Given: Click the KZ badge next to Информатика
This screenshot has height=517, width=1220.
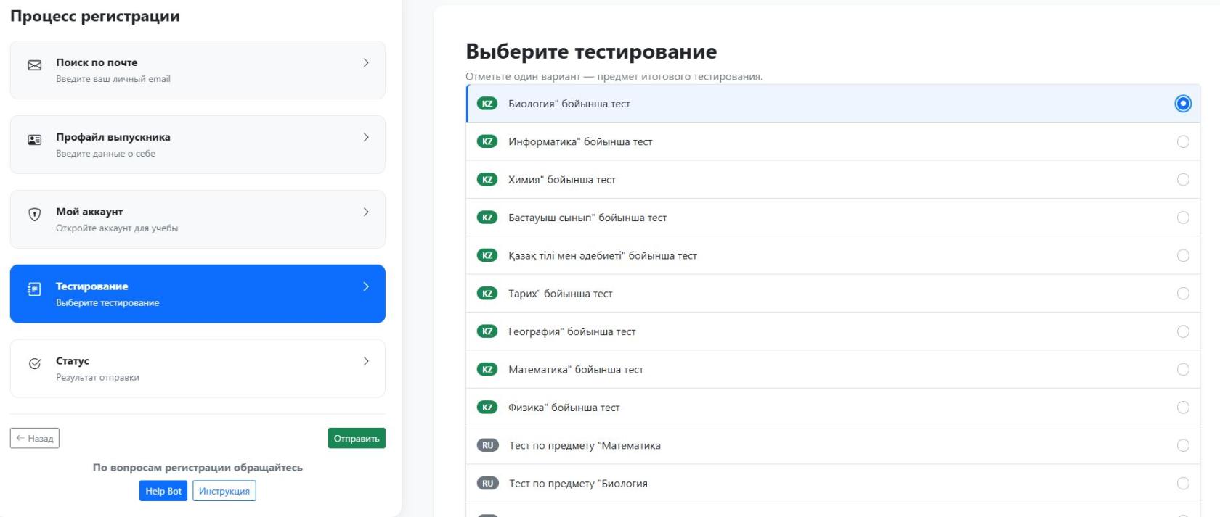Looking at the screenshot, I should click(x=487, y=141).
